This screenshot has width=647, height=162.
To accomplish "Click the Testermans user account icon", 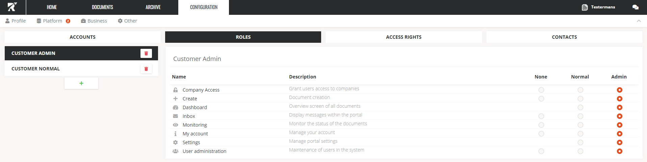I will pyautogui.click(x=585, y=7).
